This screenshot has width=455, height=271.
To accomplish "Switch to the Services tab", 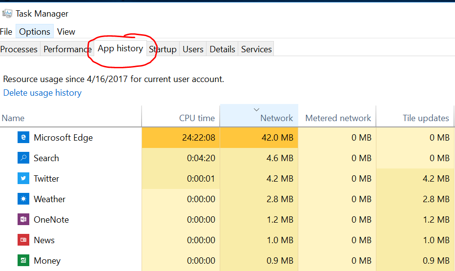I will point(256,49).
